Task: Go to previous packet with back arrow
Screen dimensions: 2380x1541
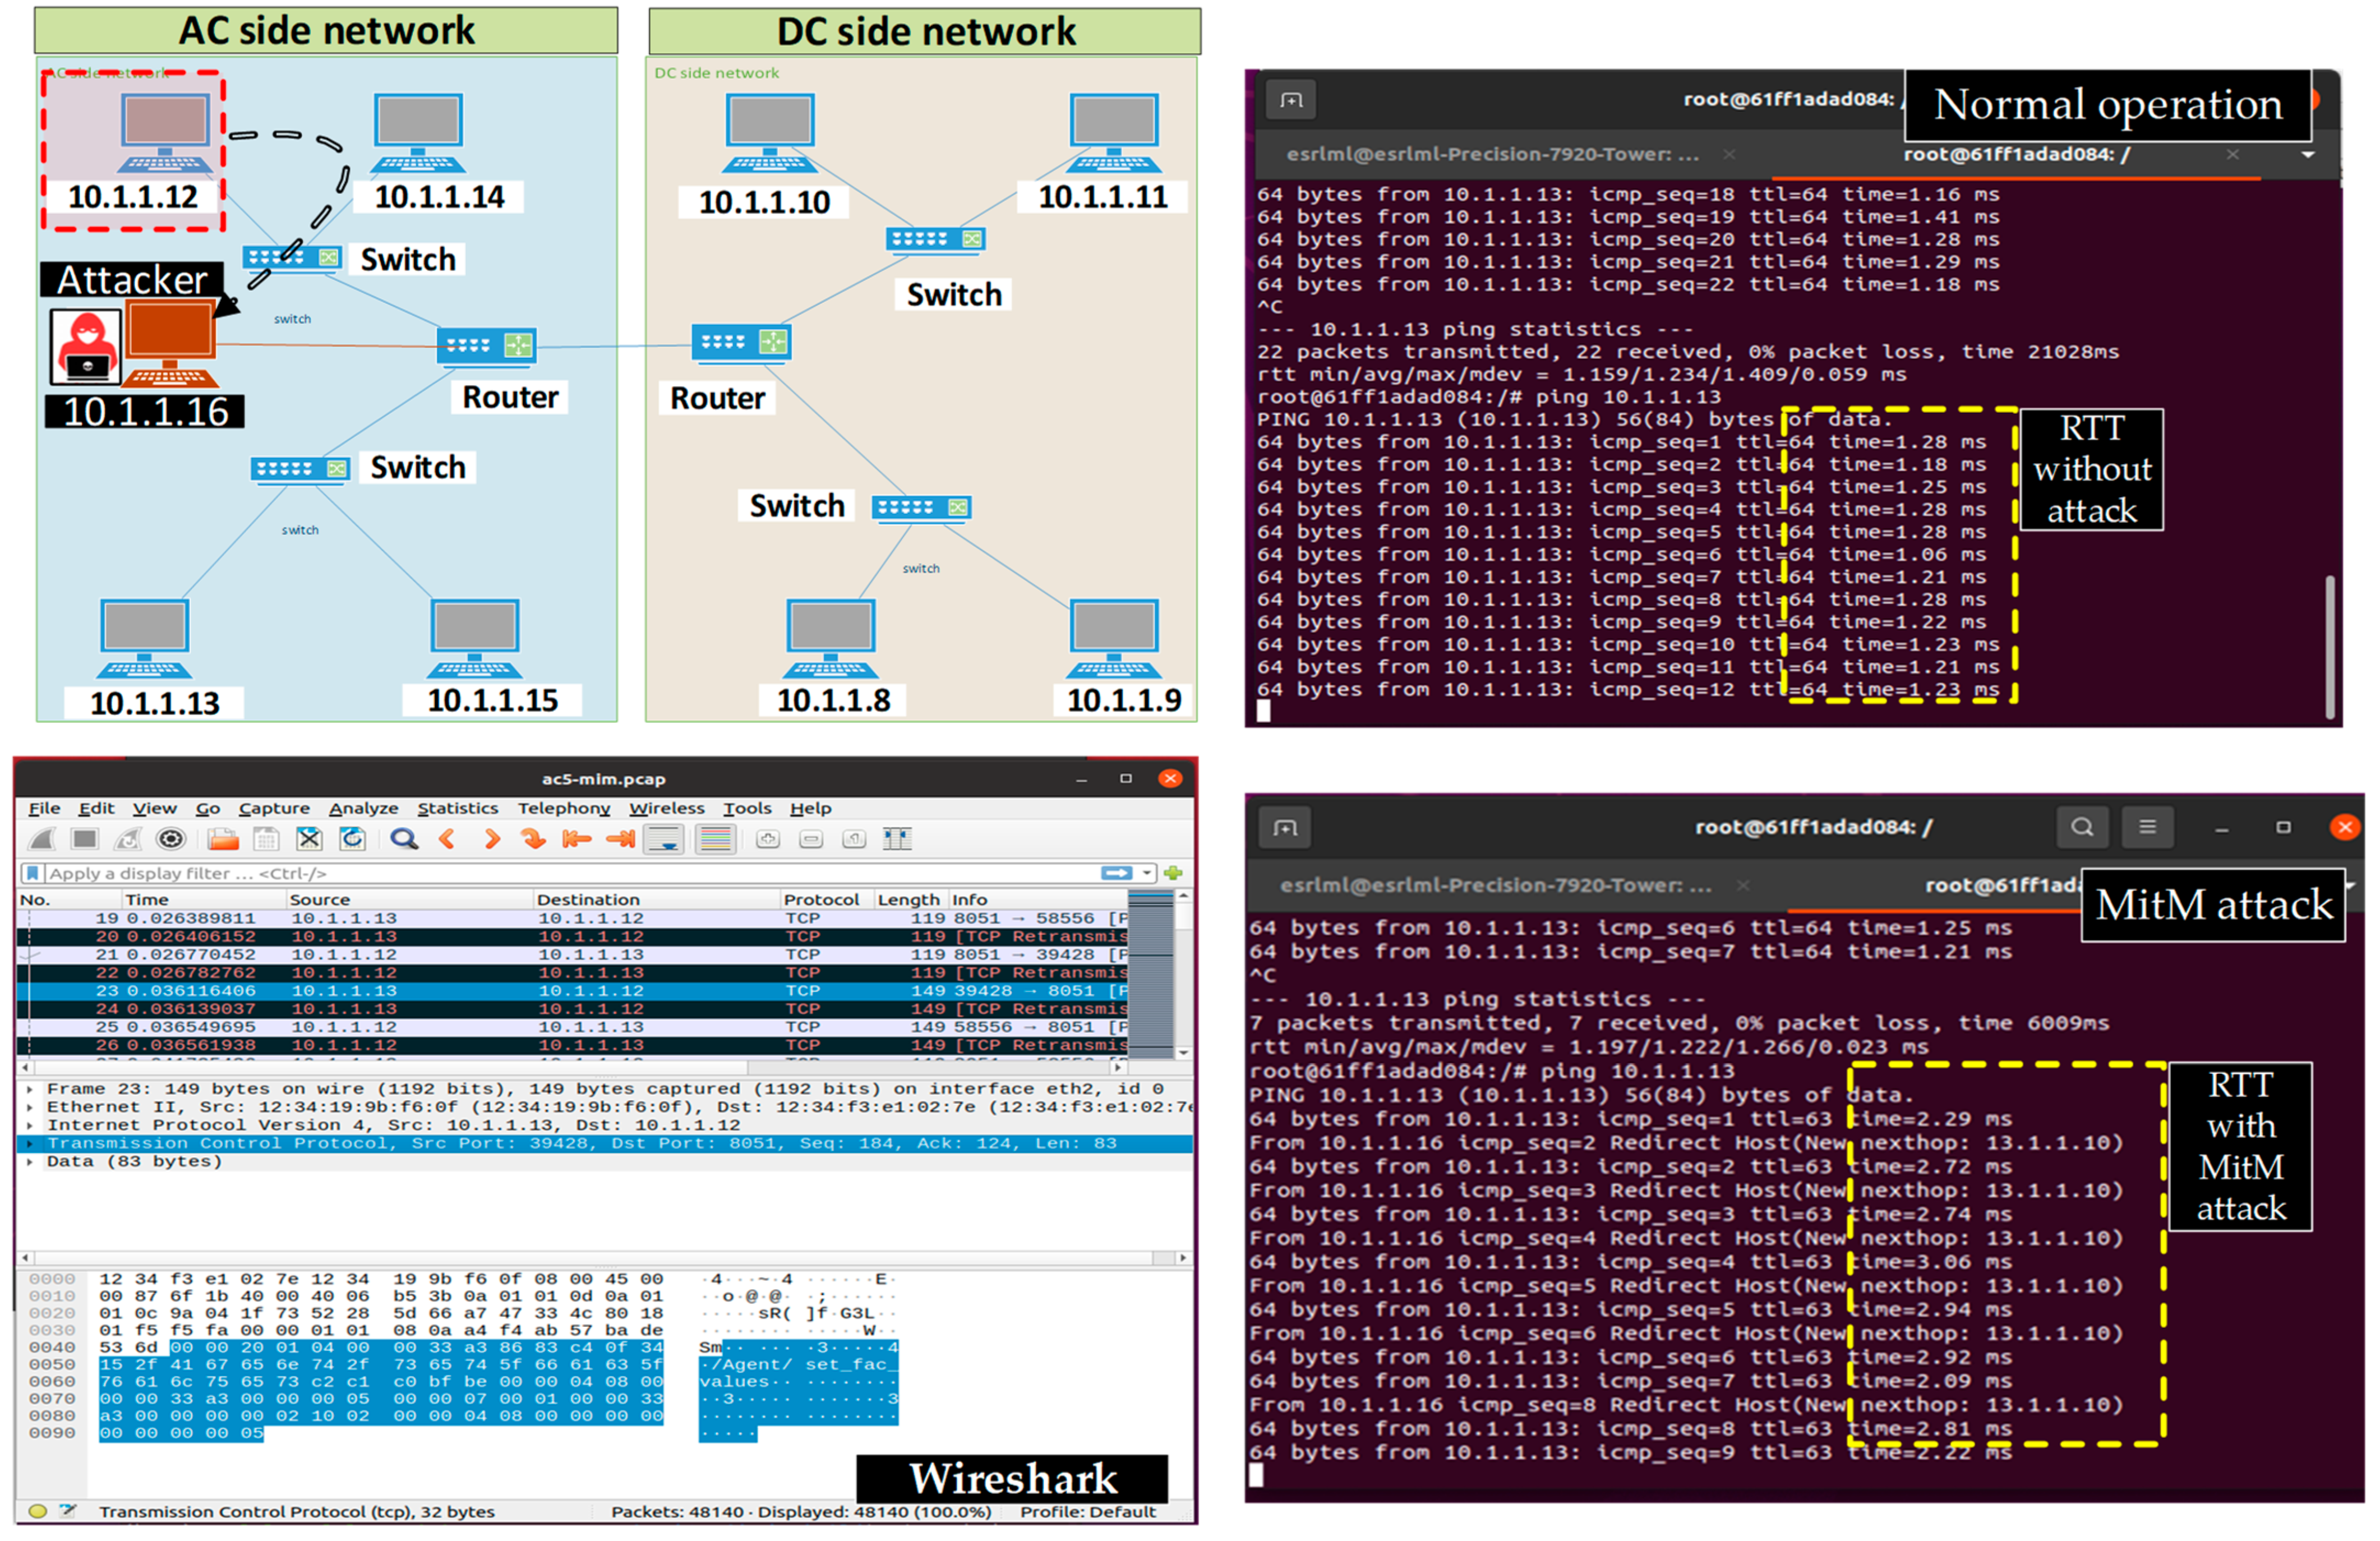Action: click(x=448, y=840)
